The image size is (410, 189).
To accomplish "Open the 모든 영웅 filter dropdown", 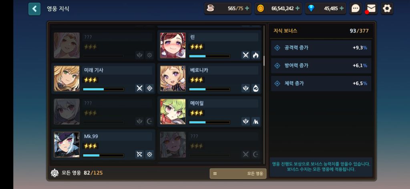I will pos(238,173).
